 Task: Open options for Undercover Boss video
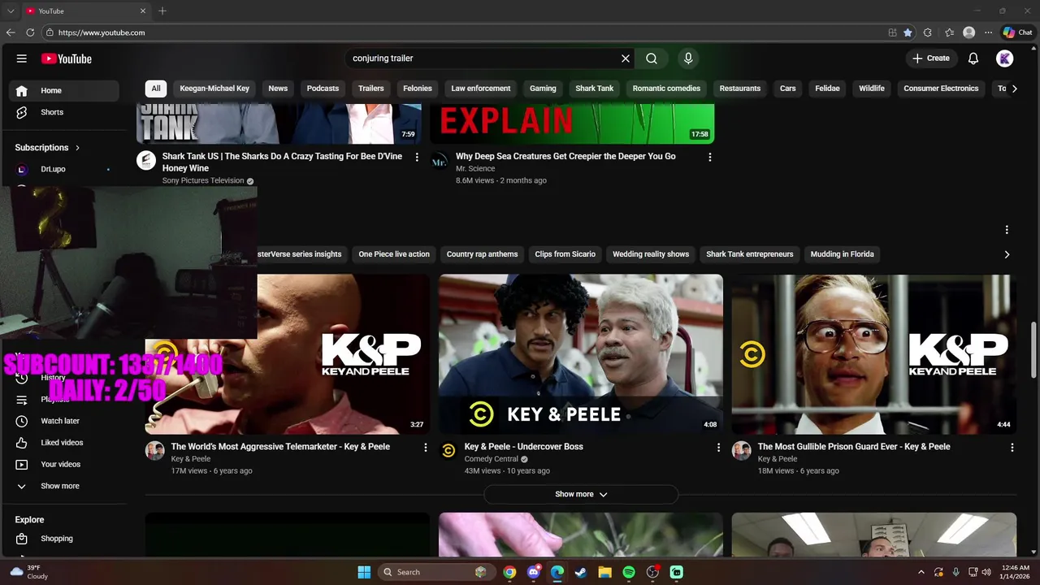click(718, 447)
